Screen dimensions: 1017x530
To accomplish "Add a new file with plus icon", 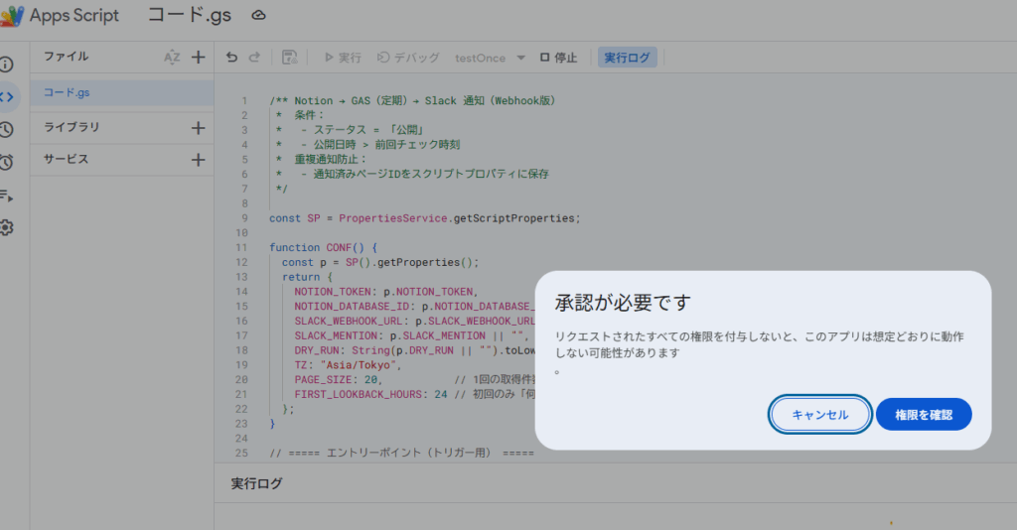I will coord(198,58).
